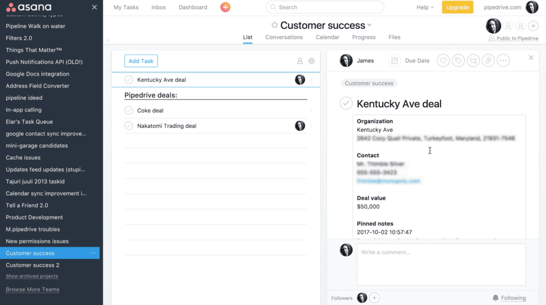
Task: Like the task with heart icon
Action: [x=443, y=60]
